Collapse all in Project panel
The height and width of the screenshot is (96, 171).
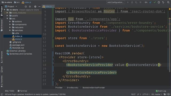click(x=30, y=6)
